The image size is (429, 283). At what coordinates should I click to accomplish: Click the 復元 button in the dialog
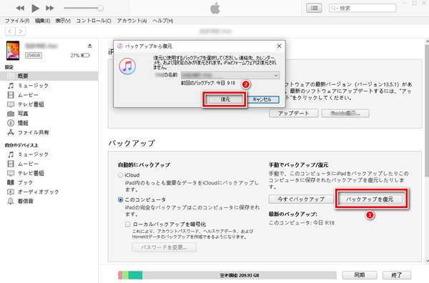[225, 99]
